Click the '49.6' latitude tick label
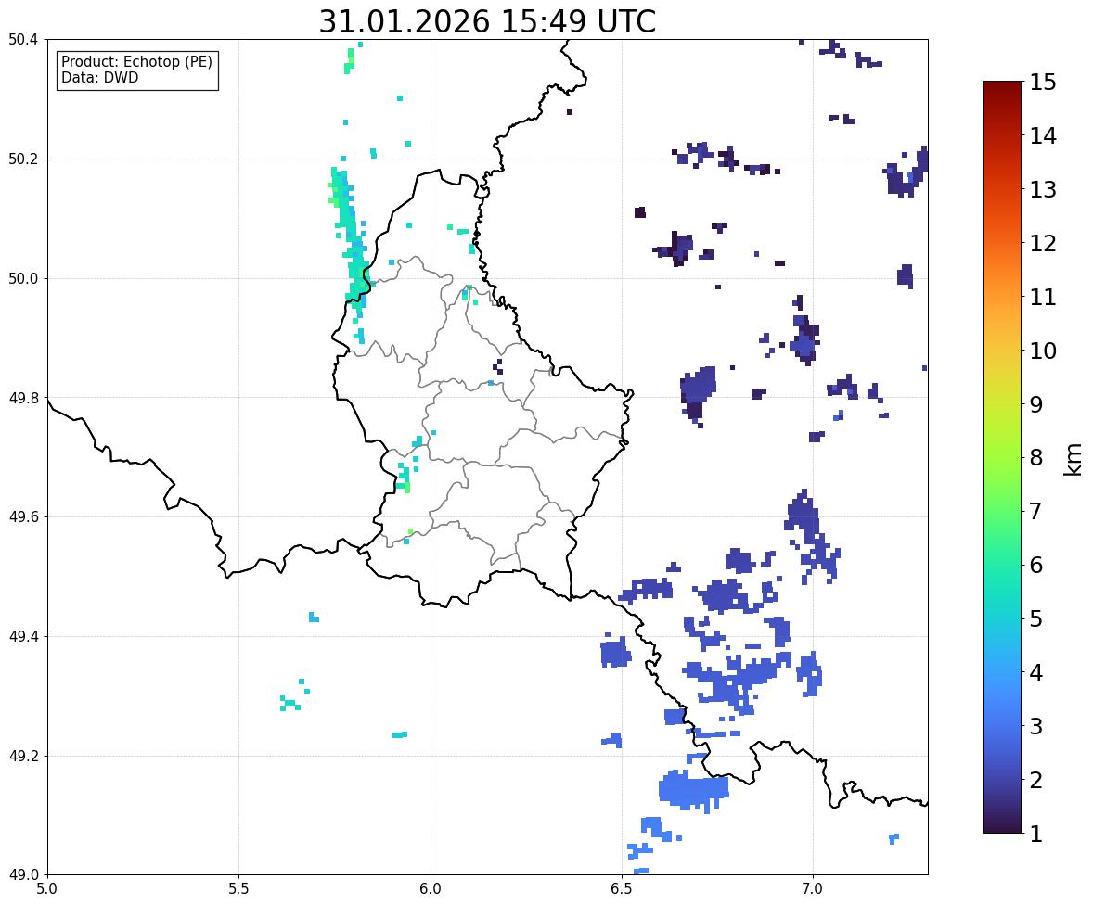This screenshot has height=905, width=1093. 23,516
